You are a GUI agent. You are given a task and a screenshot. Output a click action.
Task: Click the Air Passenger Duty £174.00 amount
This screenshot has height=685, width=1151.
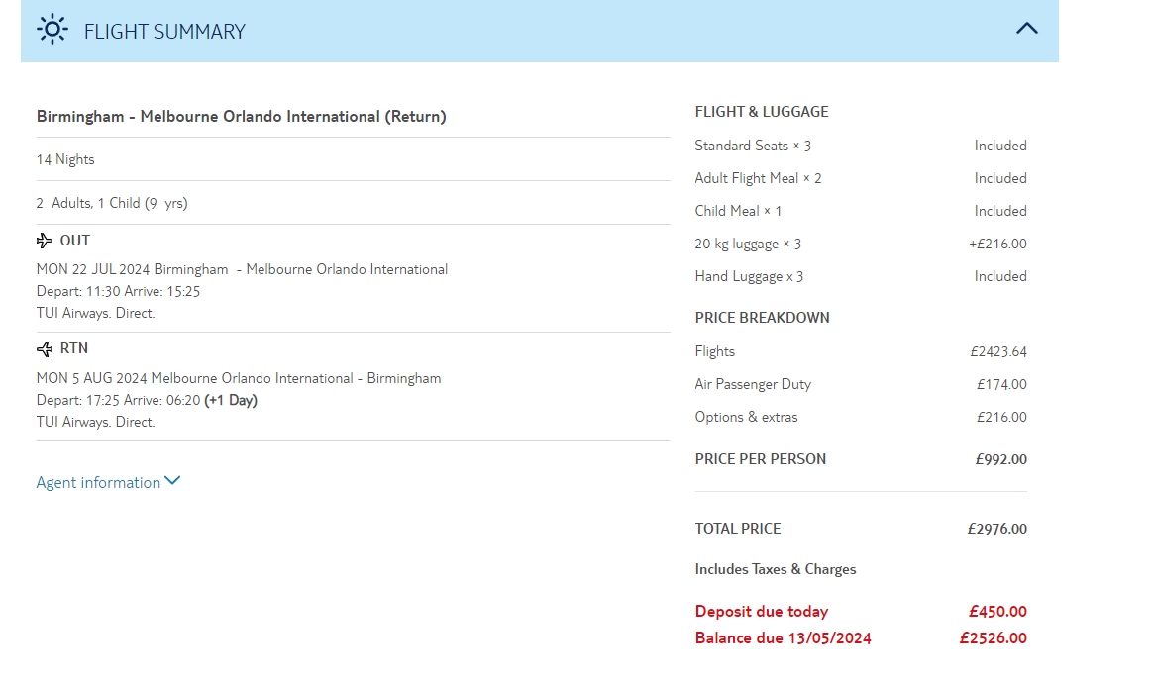[1001, 385]
